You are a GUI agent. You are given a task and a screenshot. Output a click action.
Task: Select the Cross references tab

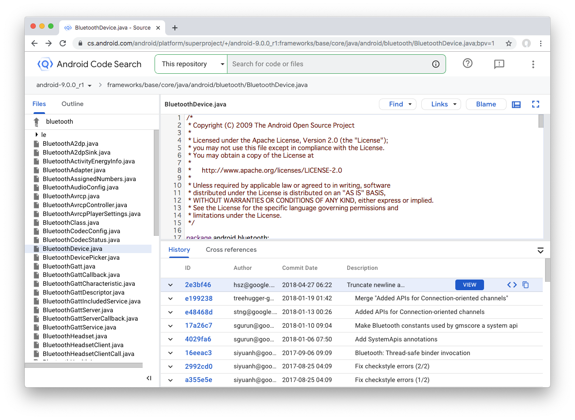[x=231, y=250]
